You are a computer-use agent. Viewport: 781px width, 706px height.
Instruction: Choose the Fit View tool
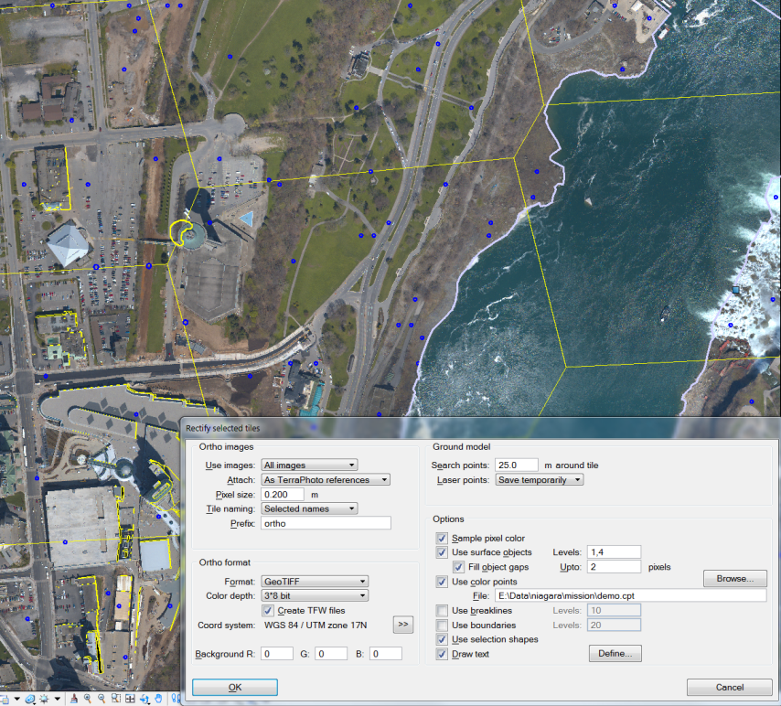click(130, 699)
